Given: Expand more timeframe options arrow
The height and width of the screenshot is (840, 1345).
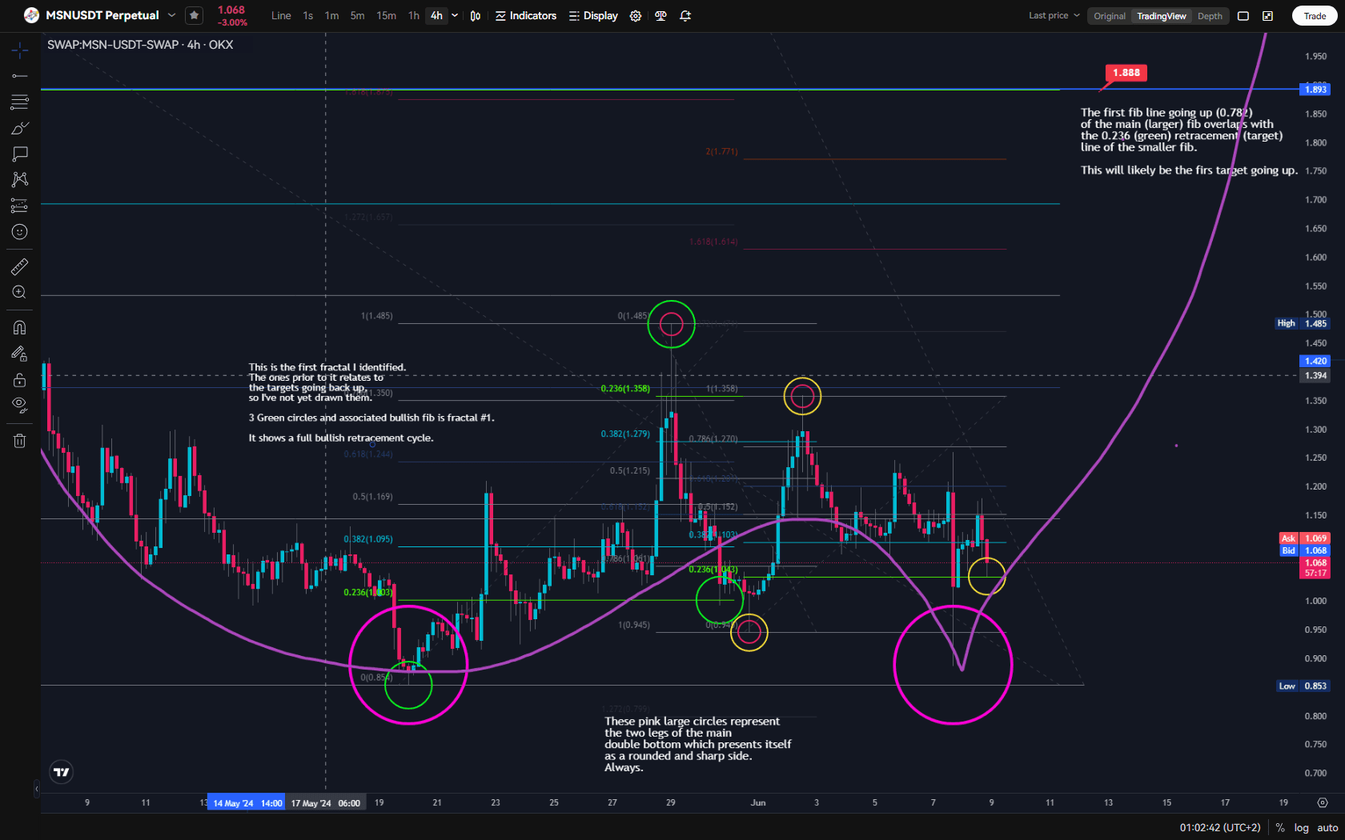Looking at the screenshot, I should pyautogui.click(x=455, y=15).
